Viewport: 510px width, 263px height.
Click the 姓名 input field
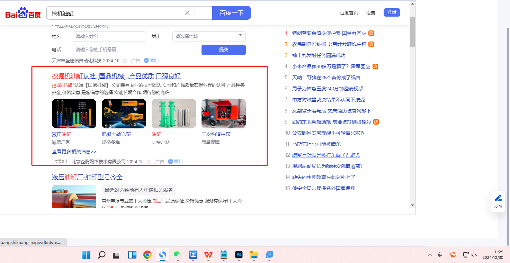(109, 37)
